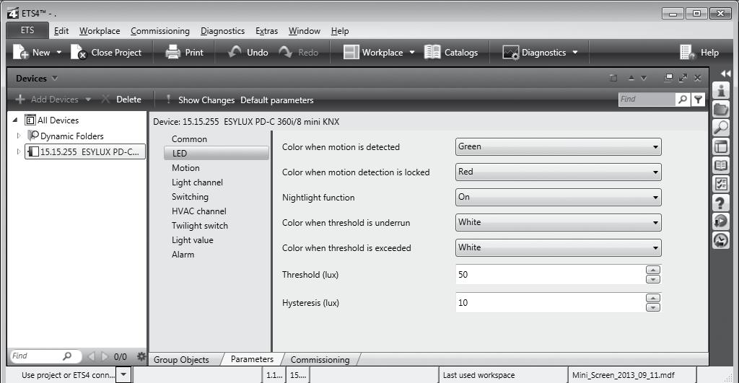The image size is (739, 383).
Task: Click the Diagnostics toolbar icon
Action: [510, 52]
